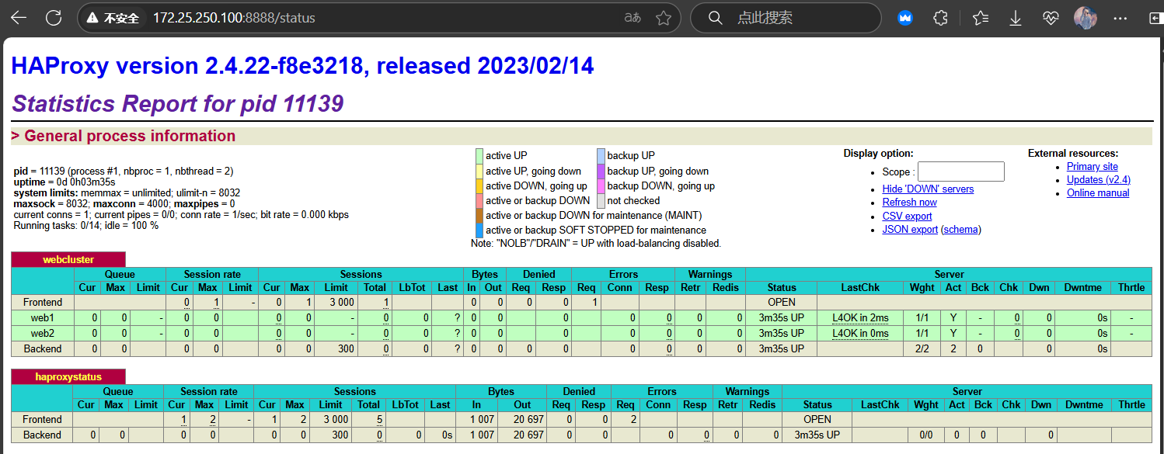
Task: Click the SOFT STOPPED legend color swatch
Action: click(479, 230)
